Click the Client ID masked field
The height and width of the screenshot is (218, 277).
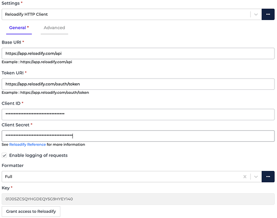pyautogui.click(x=138, y=115)
